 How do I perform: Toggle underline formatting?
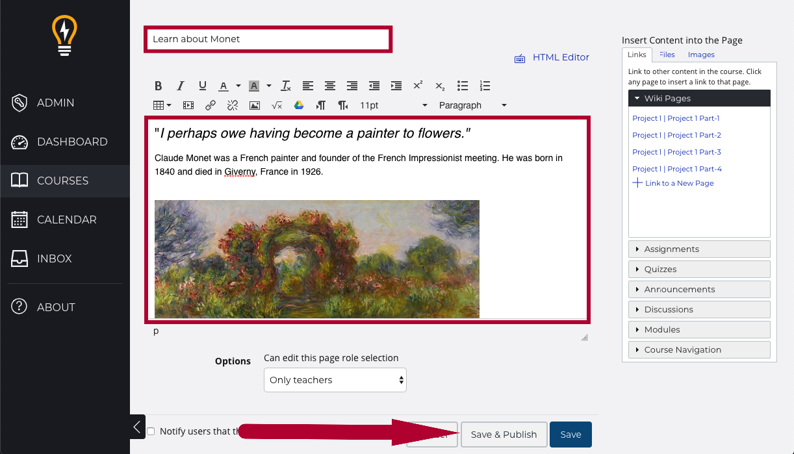click(x=203, y=86)
